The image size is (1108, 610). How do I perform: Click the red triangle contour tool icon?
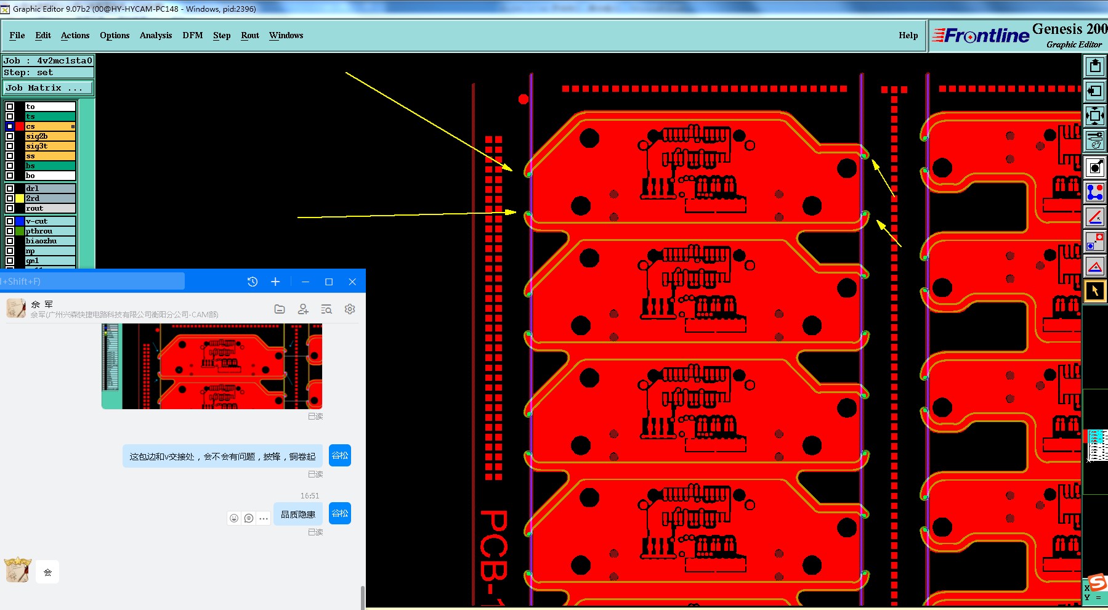pos(1094,266)
